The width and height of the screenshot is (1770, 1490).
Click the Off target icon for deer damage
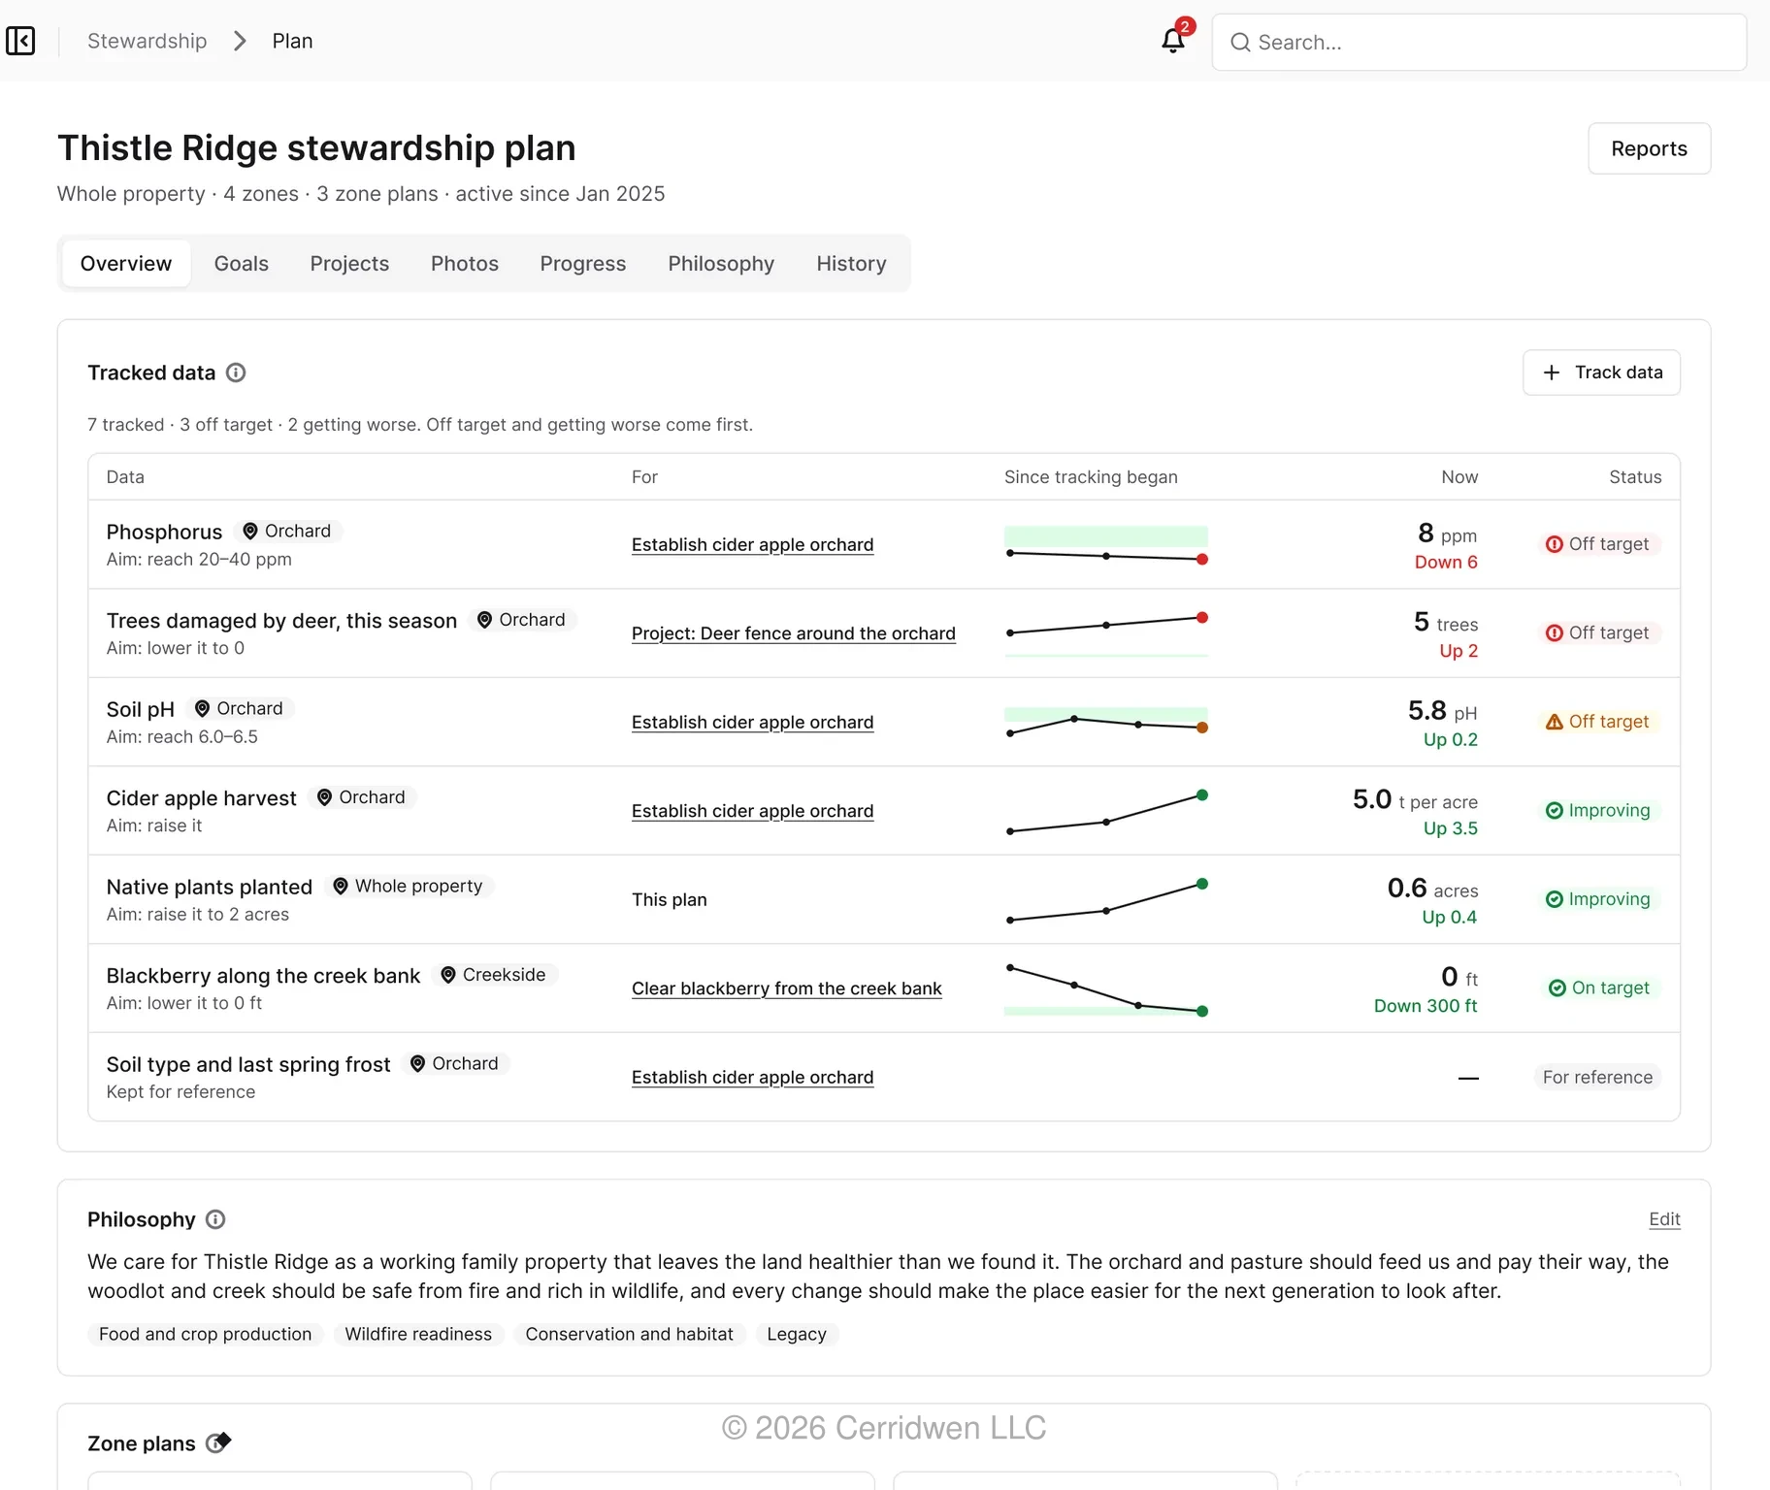(x=1555, y=633)
